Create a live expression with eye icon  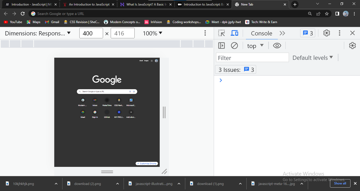[x=277, y=46]
